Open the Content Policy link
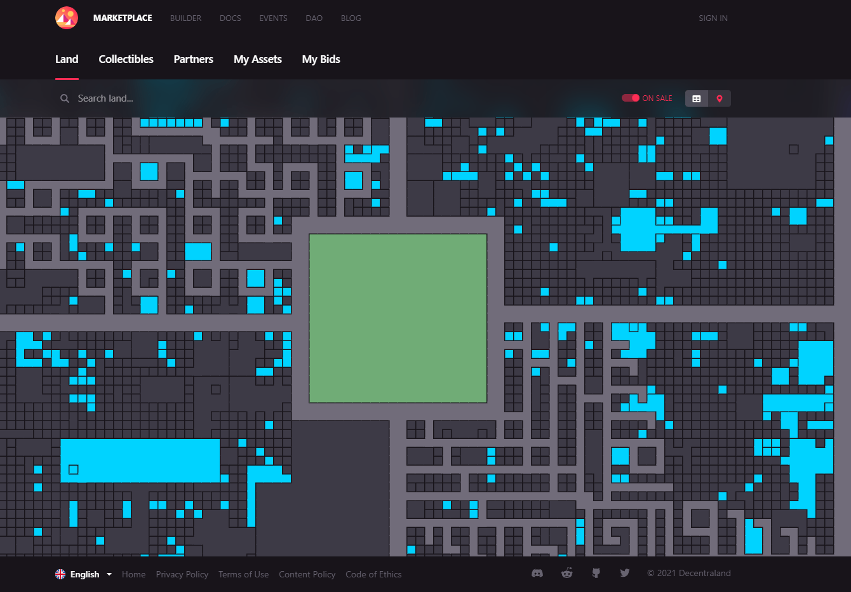This screenshot has width=851, height=592. point(307,574)
